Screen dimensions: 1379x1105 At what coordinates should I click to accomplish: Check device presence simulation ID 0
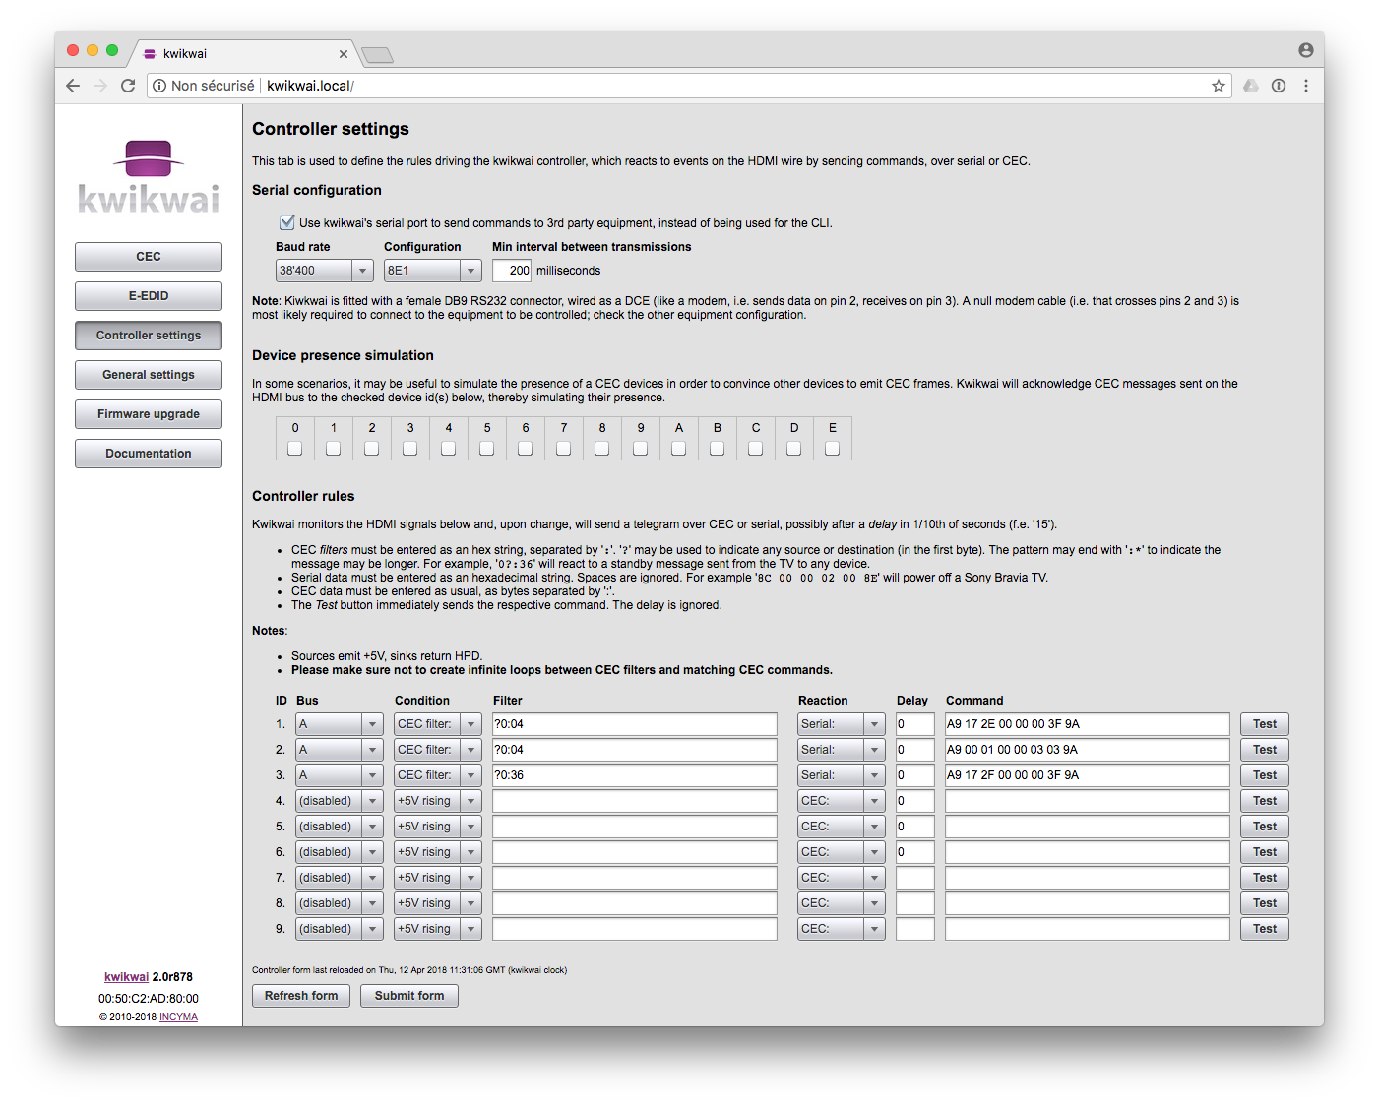pos(295,449)
